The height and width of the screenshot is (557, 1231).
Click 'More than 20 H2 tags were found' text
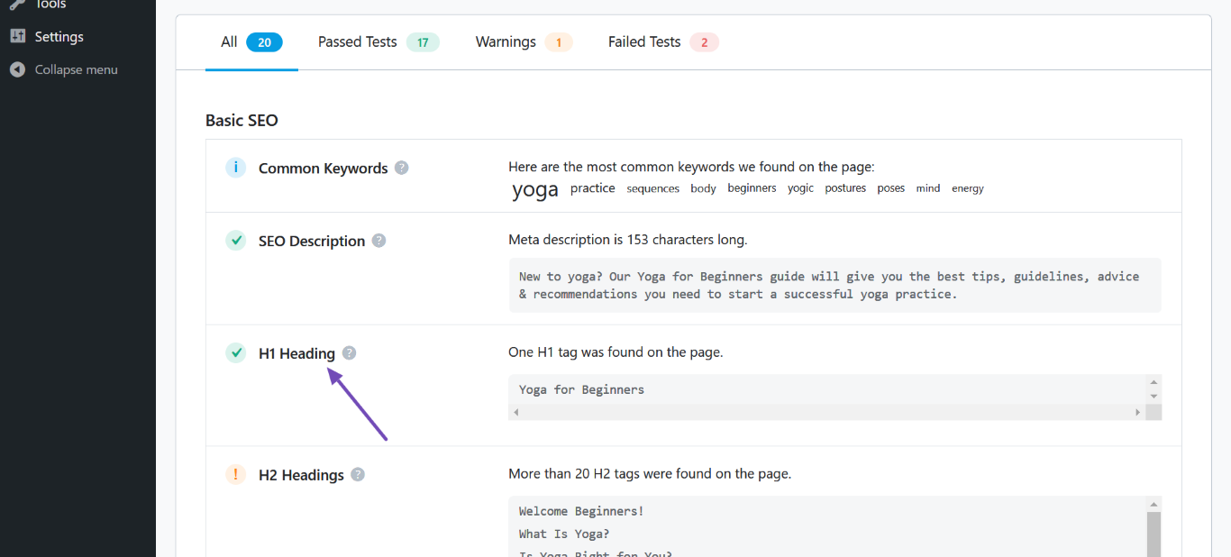tap(650, 473)
